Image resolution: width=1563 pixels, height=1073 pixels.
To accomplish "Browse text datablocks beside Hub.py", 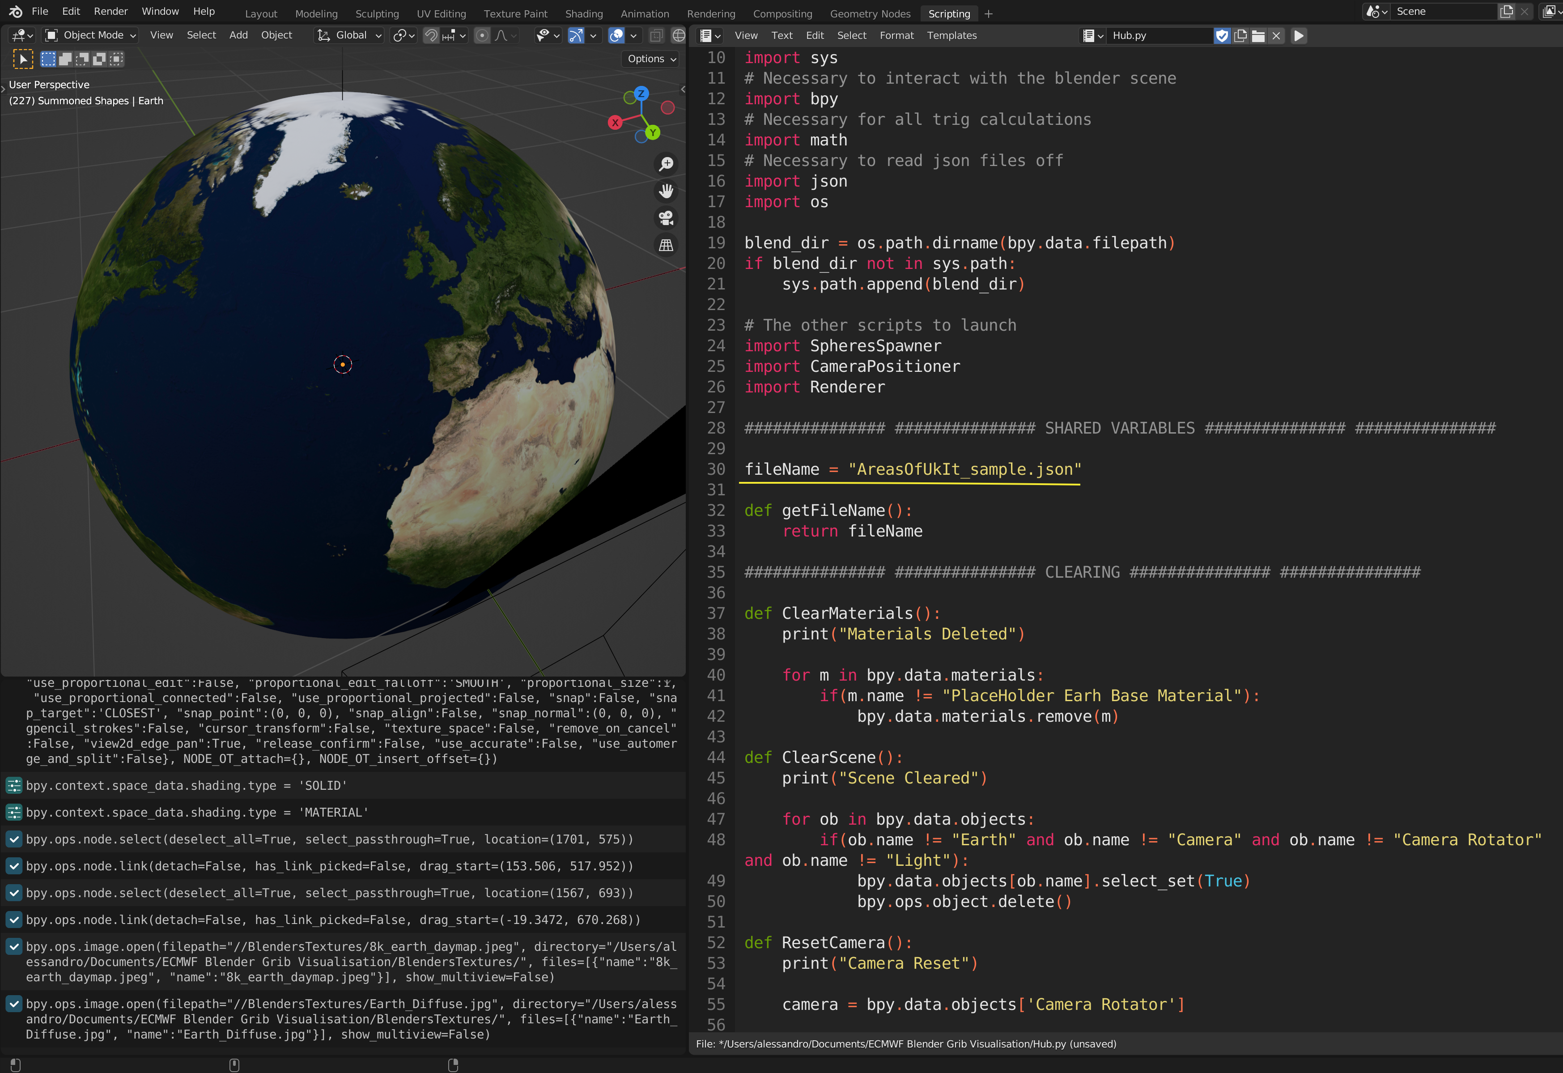I will coord(1092,36).
